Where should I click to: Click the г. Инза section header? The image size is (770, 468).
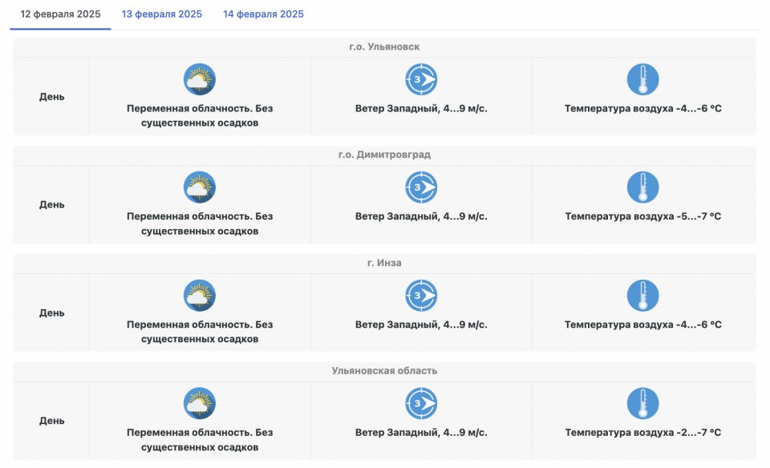(x=384, y=263)
